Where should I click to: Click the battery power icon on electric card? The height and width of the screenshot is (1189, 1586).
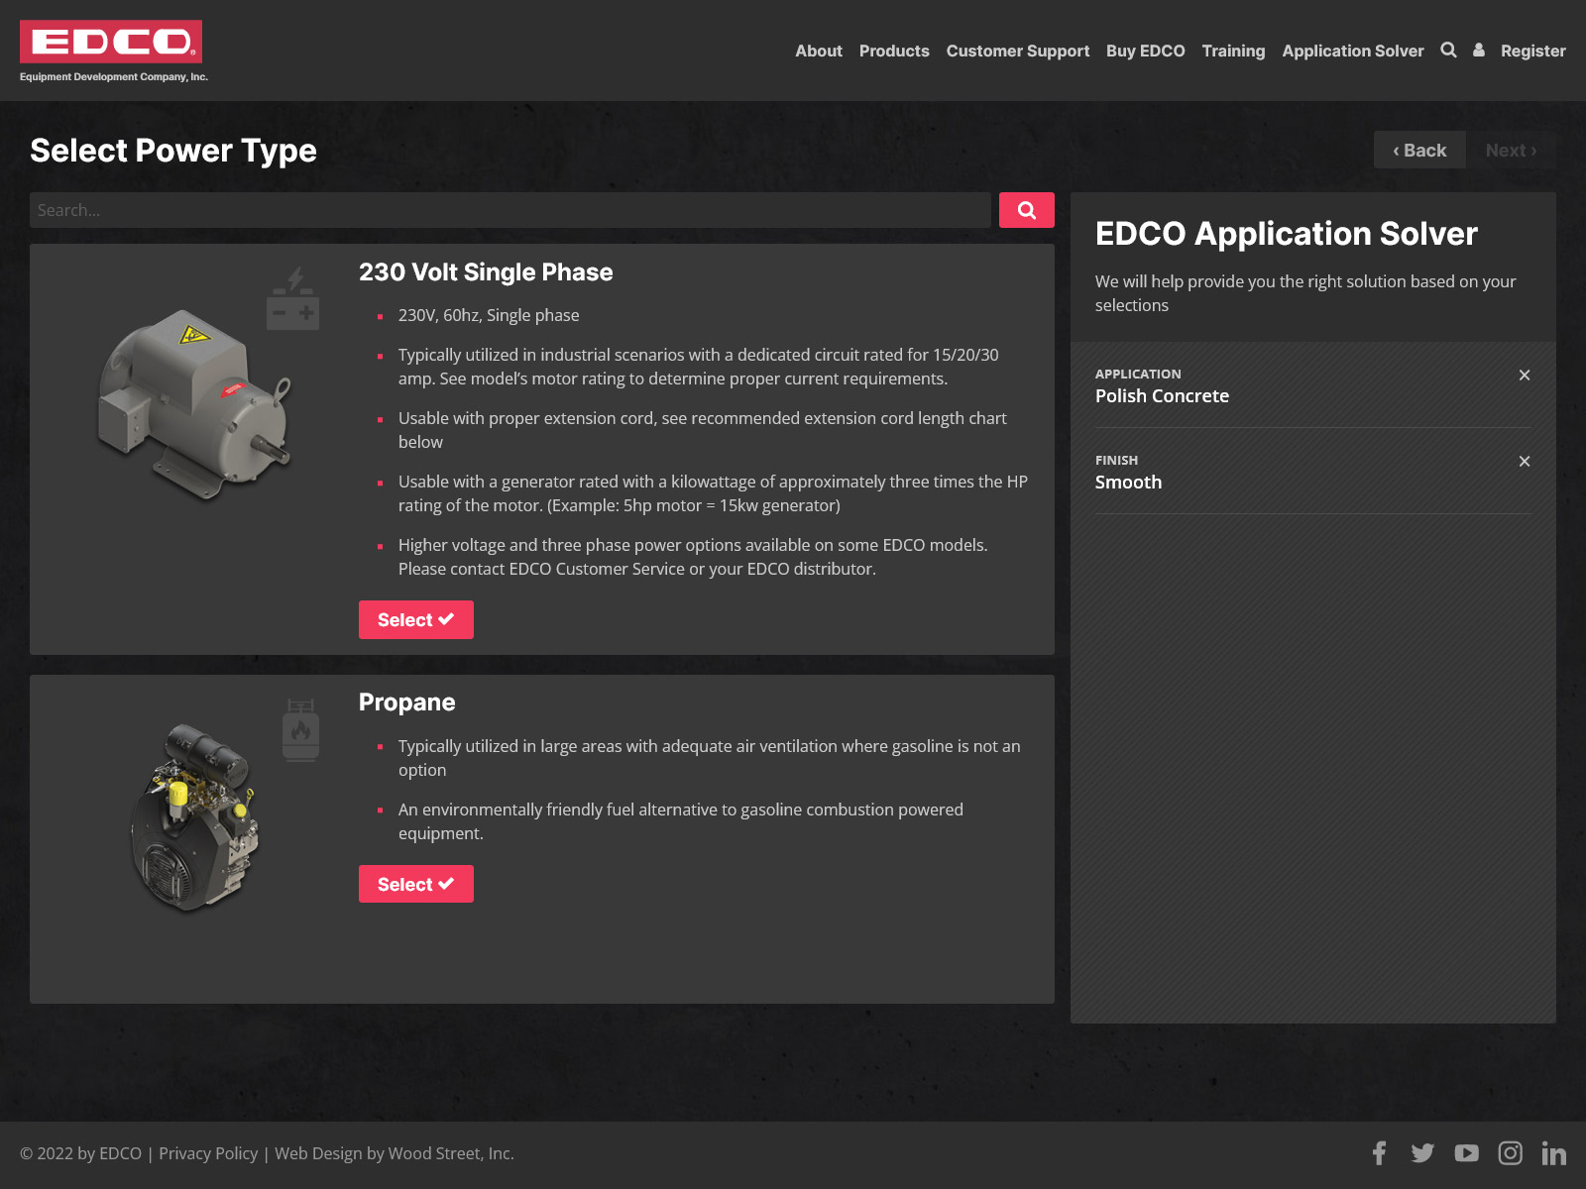(293, 298)
